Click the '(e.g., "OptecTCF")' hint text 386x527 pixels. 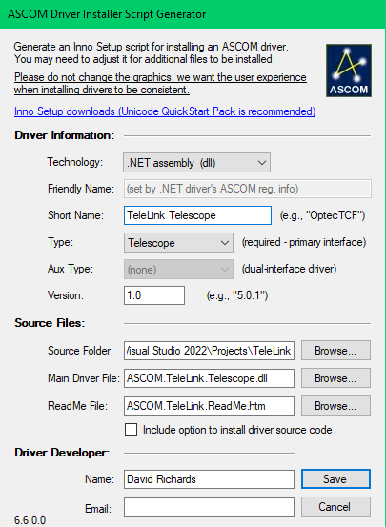[x=322, y=215]
